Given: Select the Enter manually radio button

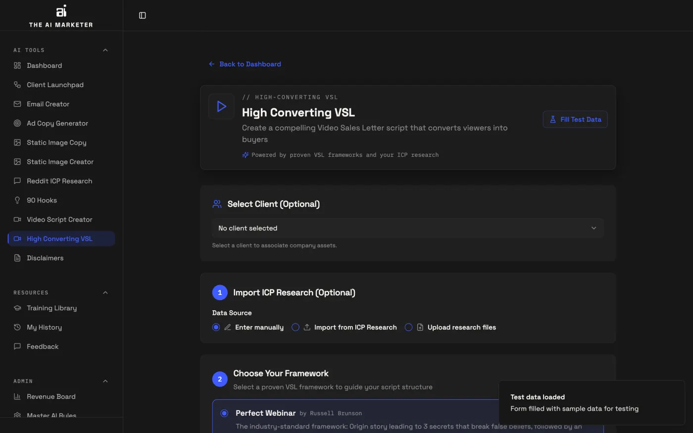Looking at the screenshot, I should click(x=216, y=327).
